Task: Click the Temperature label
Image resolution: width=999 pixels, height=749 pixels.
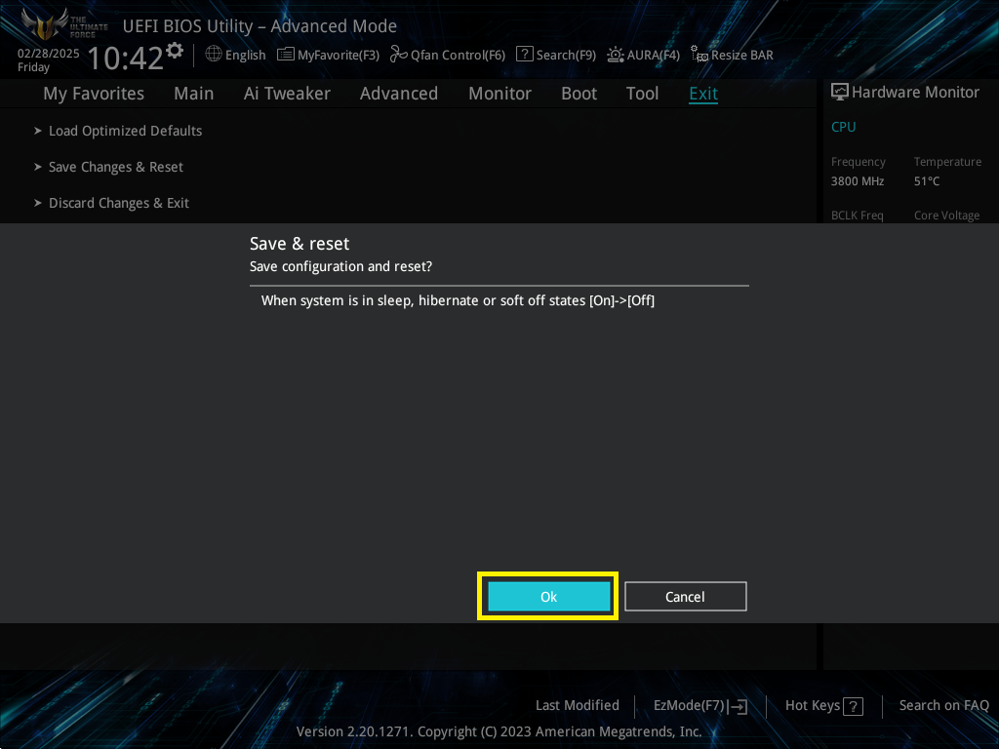Action: (947, 162)
